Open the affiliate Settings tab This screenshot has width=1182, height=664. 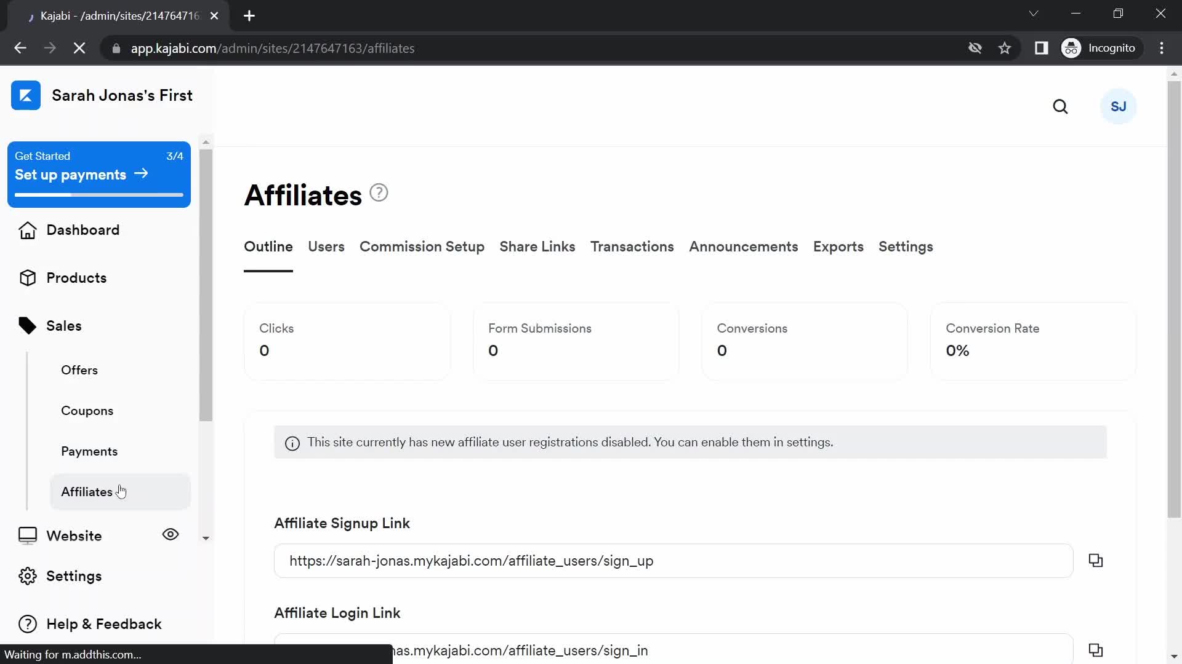pos(906,247)
